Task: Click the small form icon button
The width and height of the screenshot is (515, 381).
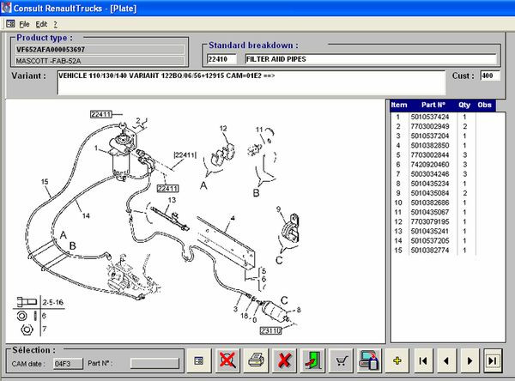Action: coord(198,360)
